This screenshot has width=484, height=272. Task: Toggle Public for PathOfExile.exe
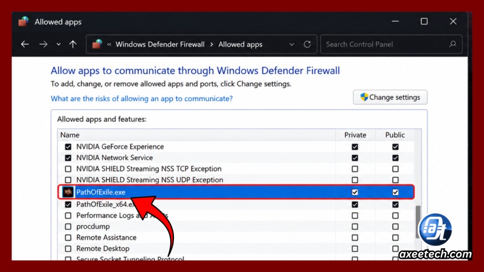click(x=395, y=193)
